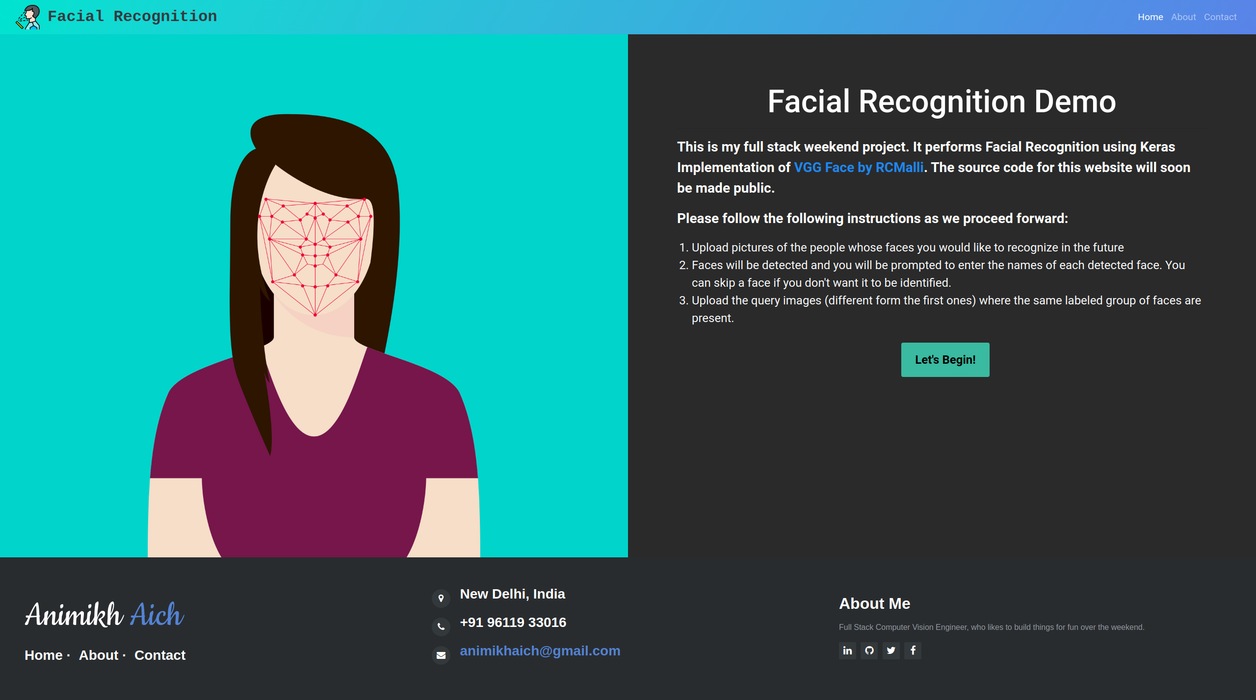The height and width of the screenshot is (700, 1256).
Task: Click the About link in footer nav
Action: tap(98, 655)
